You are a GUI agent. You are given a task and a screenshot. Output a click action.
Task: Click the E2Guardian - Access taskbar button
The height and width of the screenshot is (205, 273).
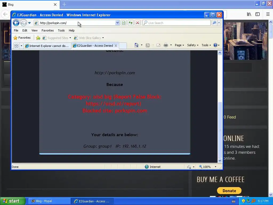[x=92, y=201]
